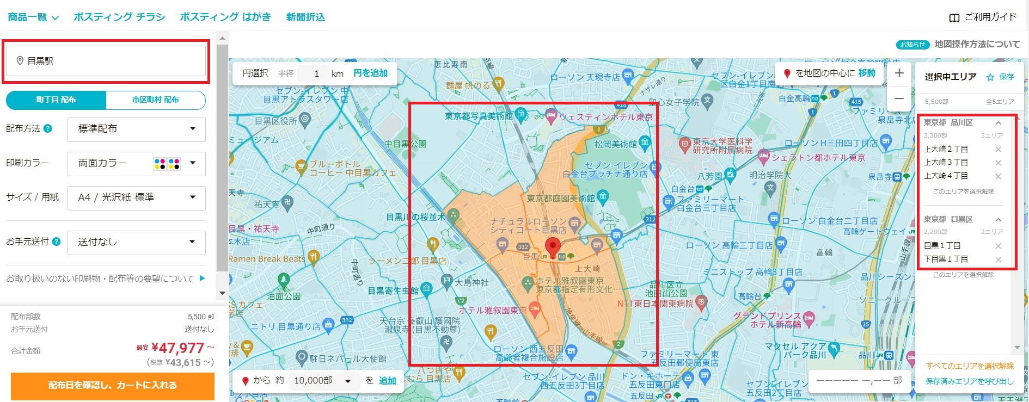Click 追加 next to the 10,000部 selector
The width and height of the screenshot is (1029, 402).
point(388,381)
